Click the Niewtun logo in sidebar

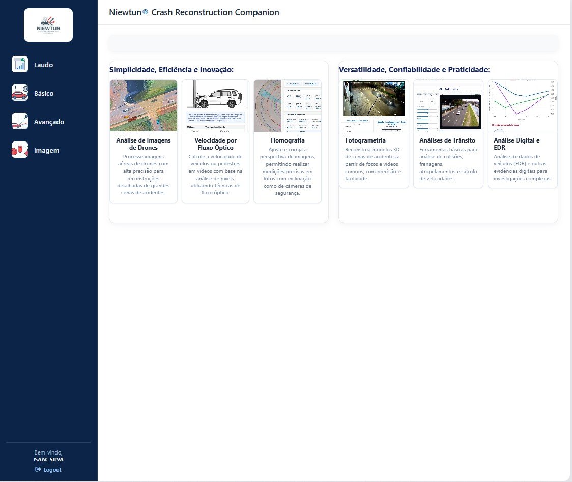click(x=48, y=25)
